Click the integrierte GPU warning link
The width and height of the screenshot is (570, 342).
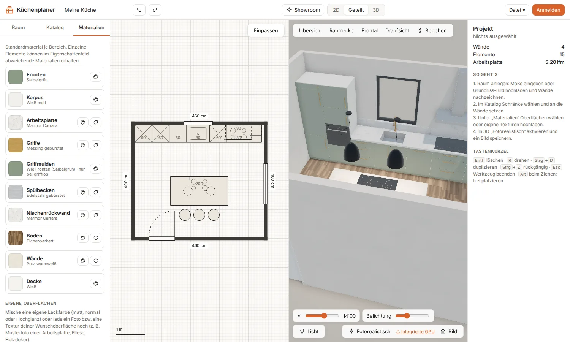click(x=415, y=332)
